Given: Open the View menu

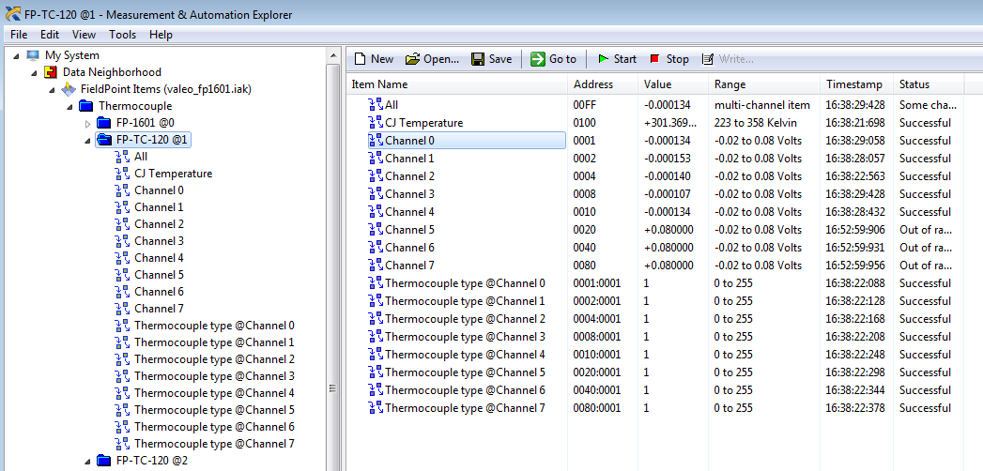Looking at the screenshot, I should pyautogui.click(x=84, y=35).
